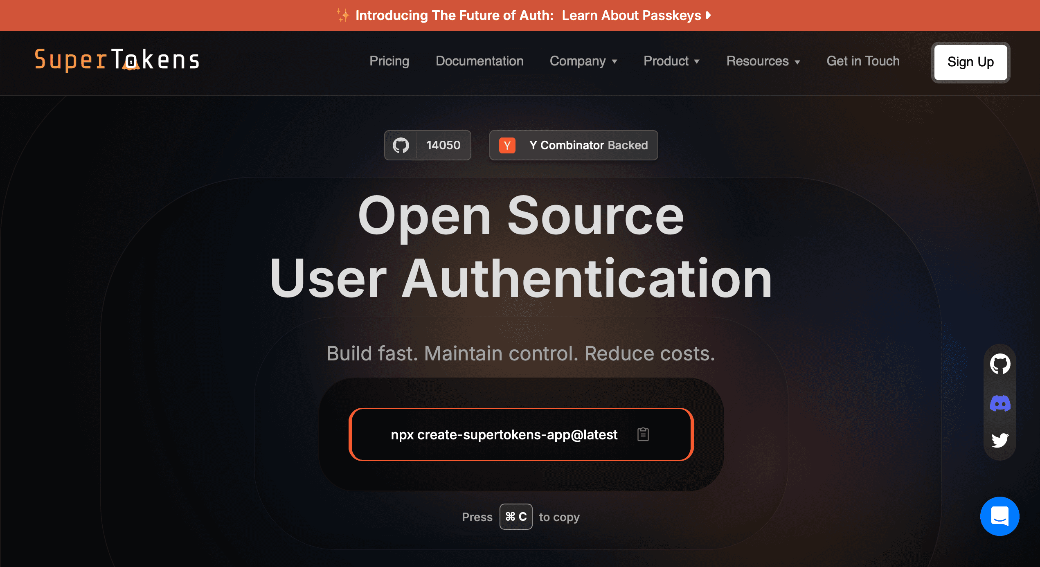Click the SuperTokens logo
The height and width of the screenshot is (567, 1040).
point(117,60)
